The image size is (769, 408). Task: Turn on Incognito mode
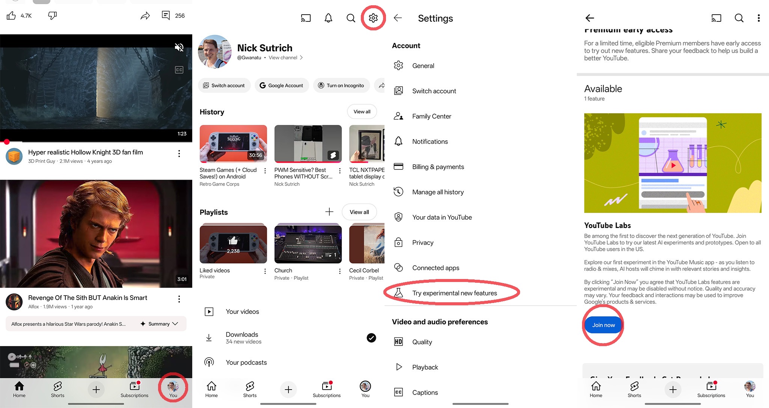(341, 85)
